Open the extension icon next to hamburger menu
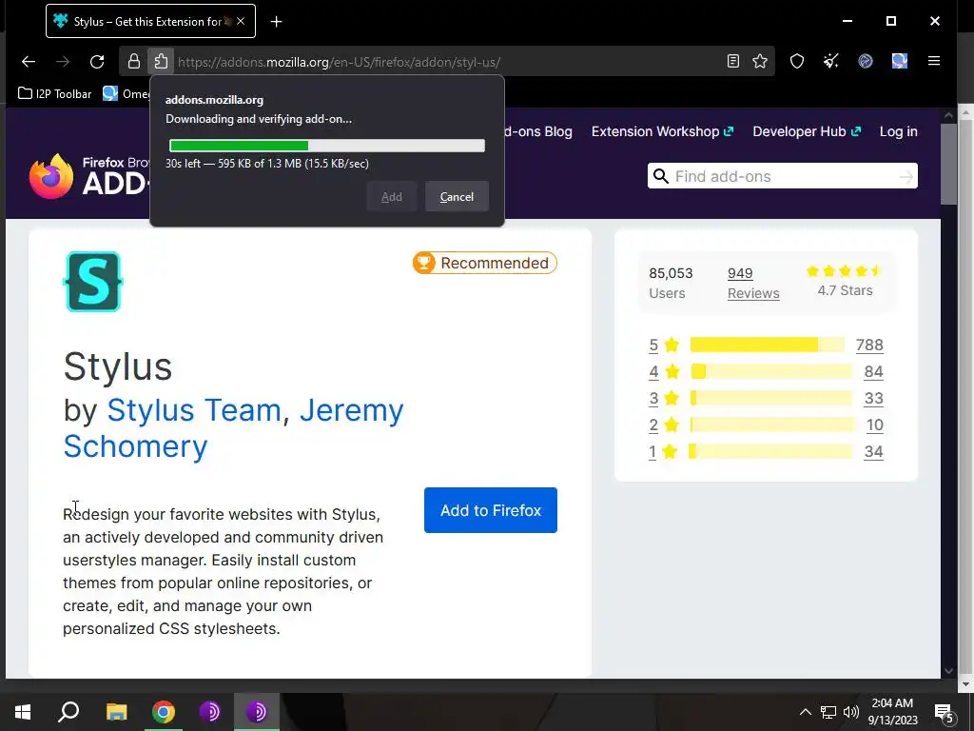 900,61
